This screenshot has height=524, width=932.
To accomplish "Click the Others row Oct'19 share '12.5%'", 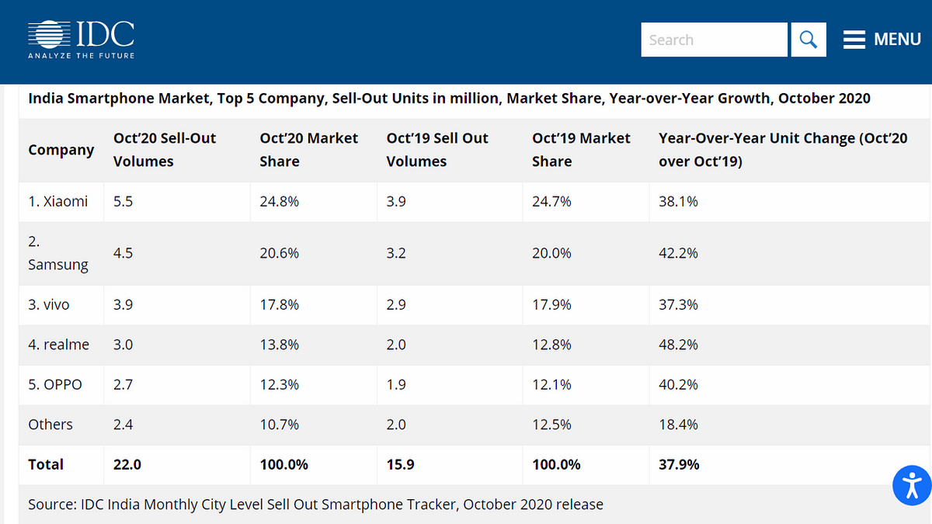I will tap(551, 425).
